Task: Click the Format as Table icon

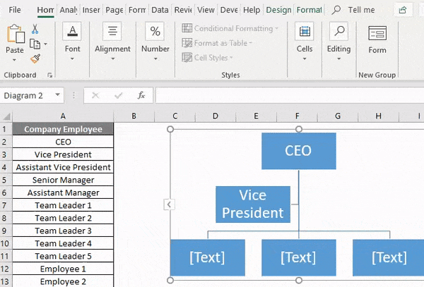Action: click(x=187, y=43)
